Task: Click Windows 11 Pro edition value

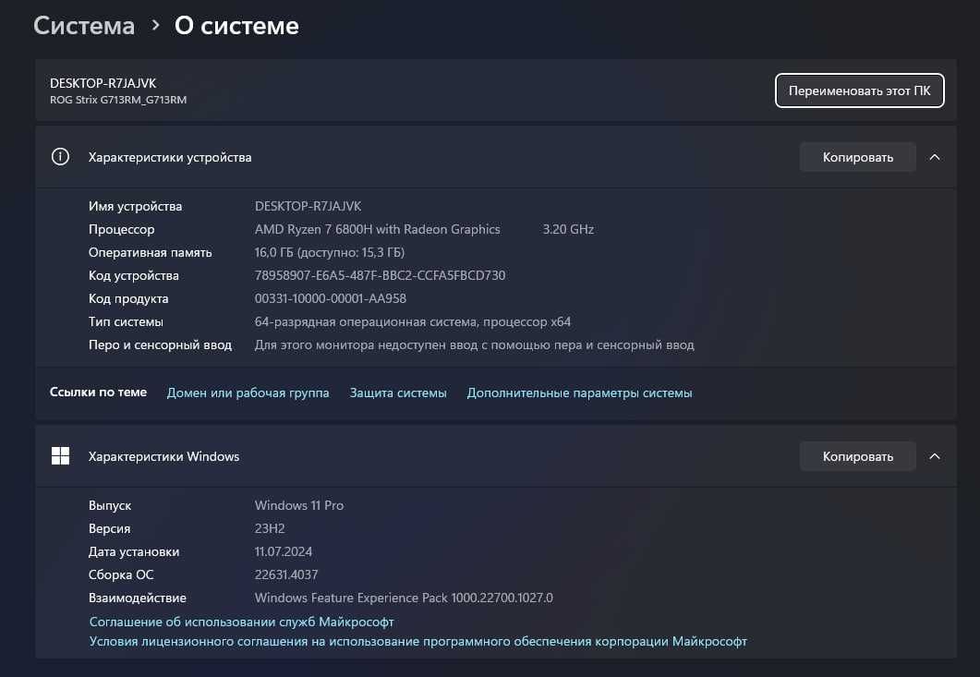Action: pos(298,505)
